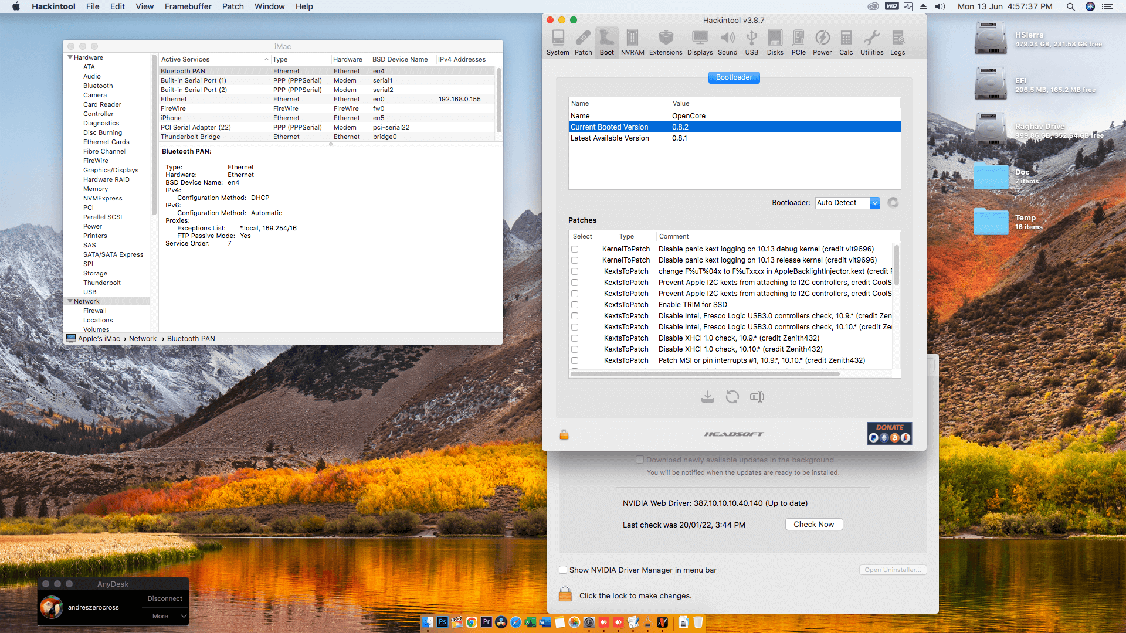The width and height of the screenshot is (1126, 633).
Task: Collapse the Hardware tree section
Action: [x=70, y=57]
